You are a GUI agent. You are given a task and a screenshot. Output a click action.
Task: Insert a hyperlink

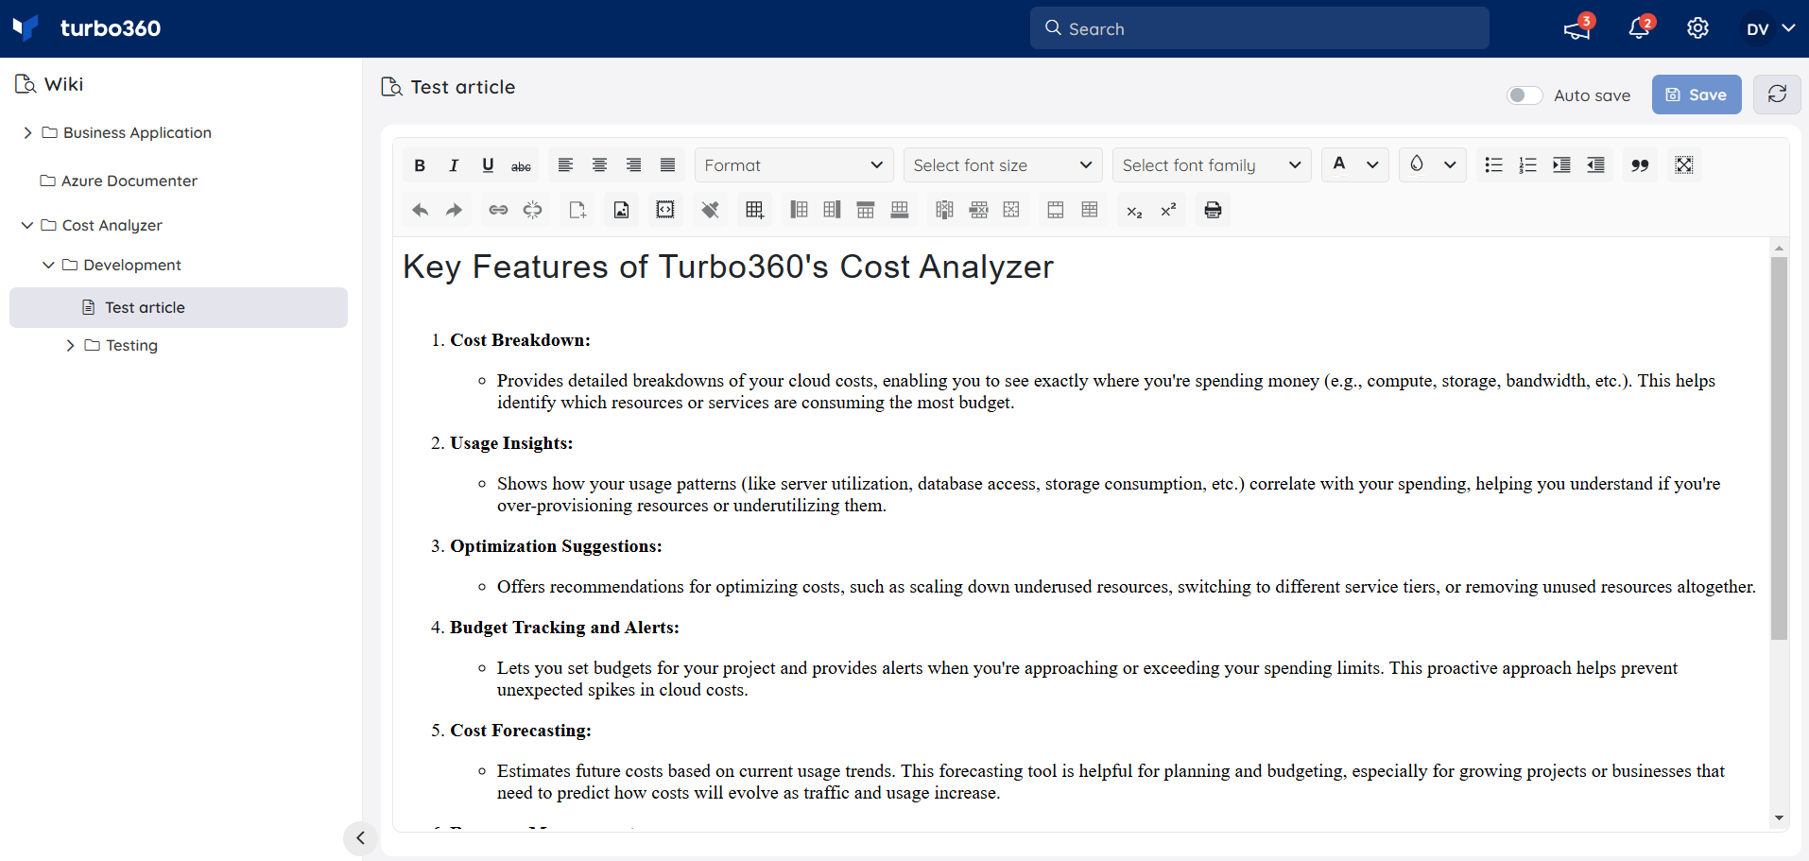point(498,210)
